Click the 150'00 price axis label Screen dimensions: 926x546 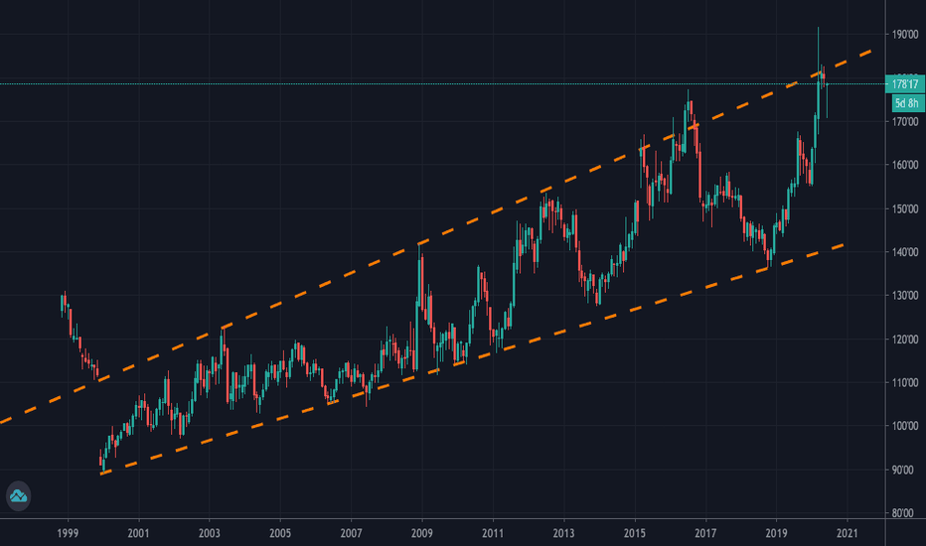tap(905, 208)
